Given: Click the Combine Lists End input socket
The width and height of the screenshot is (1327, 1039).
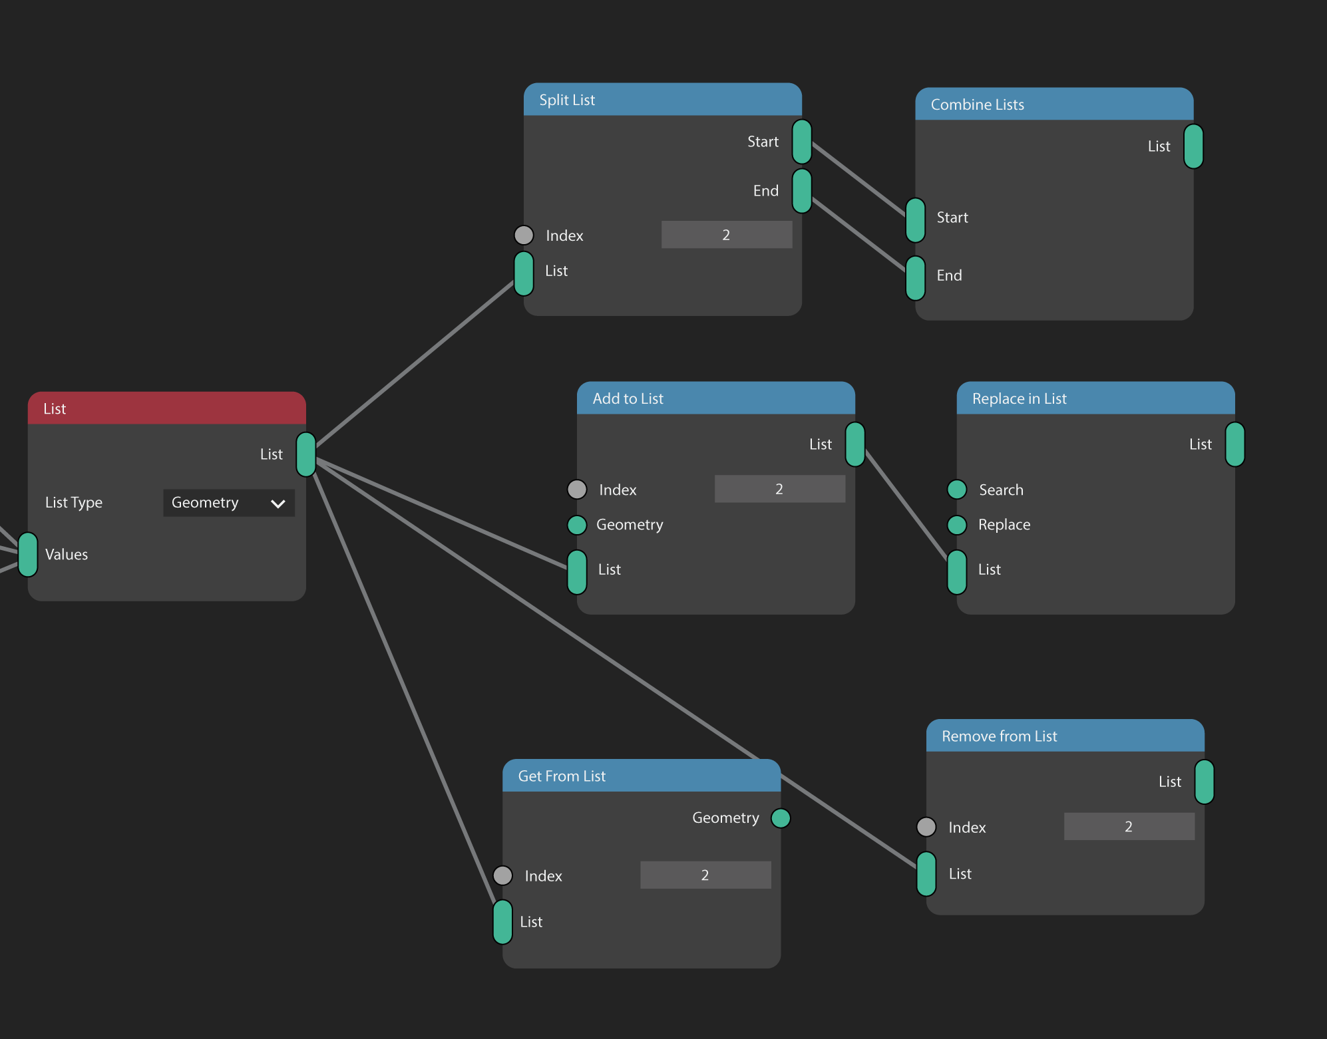Looking at the screenshot, I should [x=915, y=278].
